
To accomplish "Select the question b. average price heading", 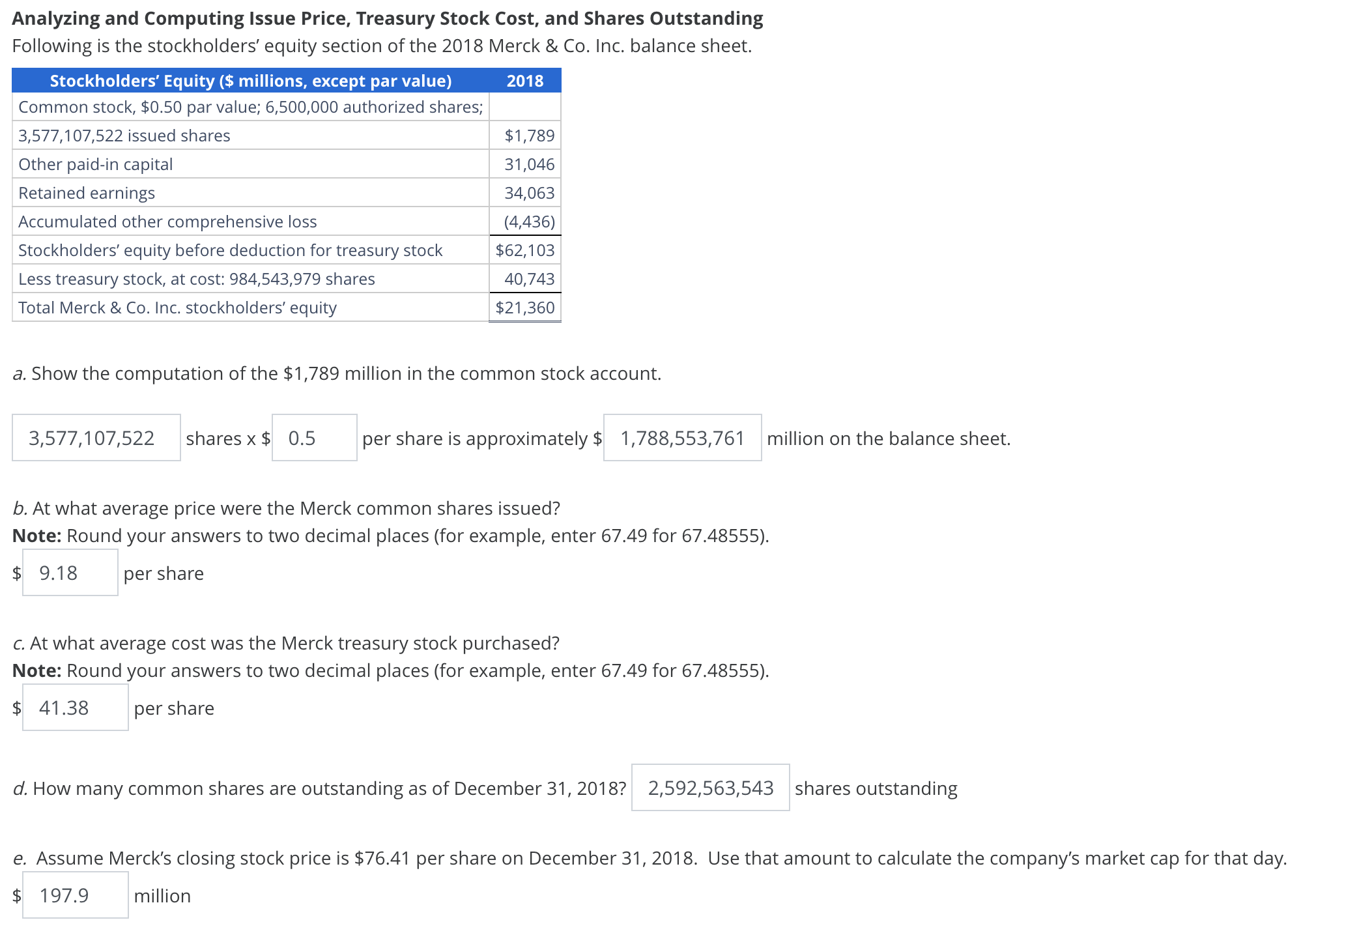I will (287, 508).
